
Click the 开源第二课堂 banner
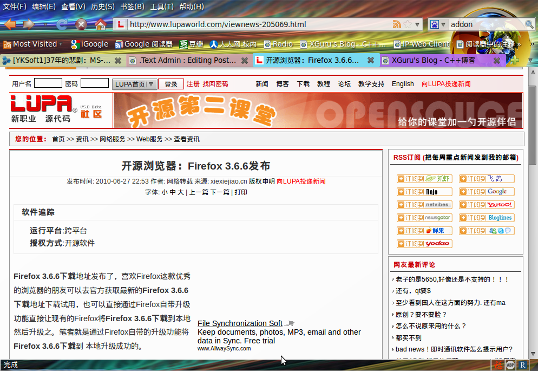(318, 110)
